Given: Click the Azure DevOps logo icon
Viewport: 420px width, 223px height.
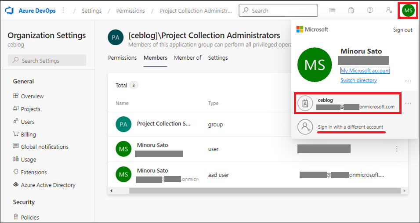Looking at the screenshot, I should pyautogui.click(x=9, y=11).
